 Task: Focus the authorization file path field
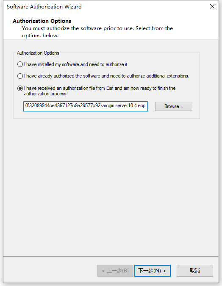(86, 106)
